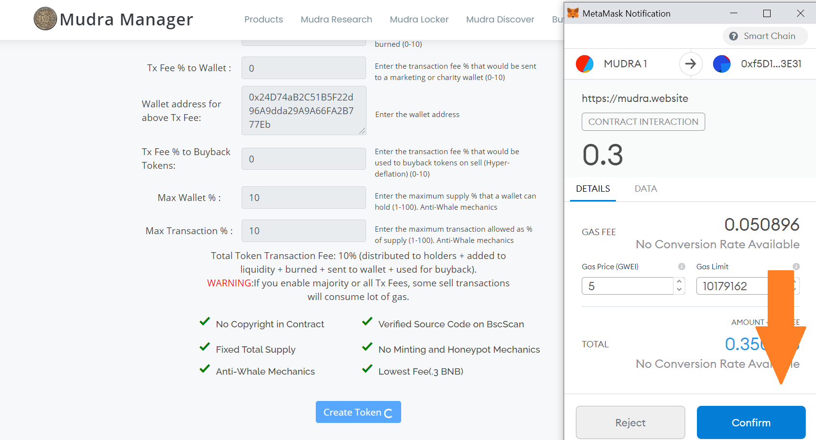
Task: Click the red WARNING text
Action: point(230,283)
